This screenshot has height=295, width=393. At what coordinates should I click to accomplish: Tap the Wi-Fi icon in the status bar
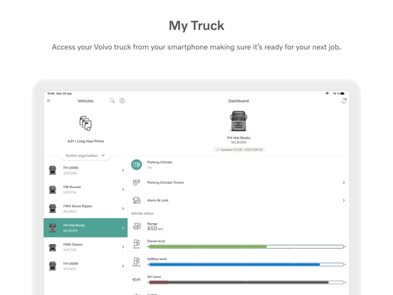pyautogui.click(x=327, y=93)
